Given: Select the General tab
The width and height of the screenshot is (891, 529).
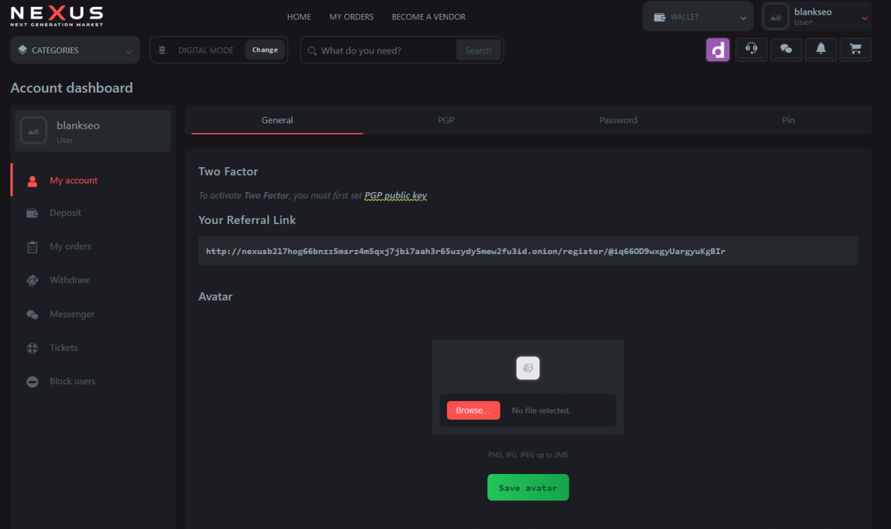Looking at the screenshot, I should [x=277, y=120].
